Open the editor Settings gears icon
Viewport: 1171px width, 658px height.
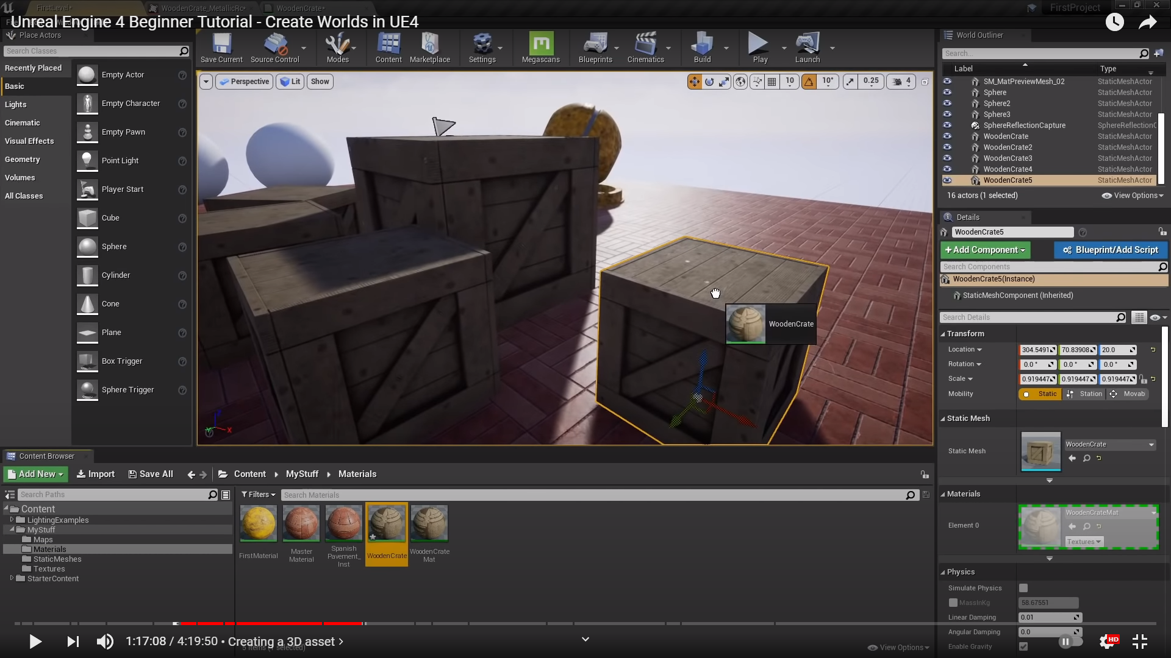tap(482, 44)
